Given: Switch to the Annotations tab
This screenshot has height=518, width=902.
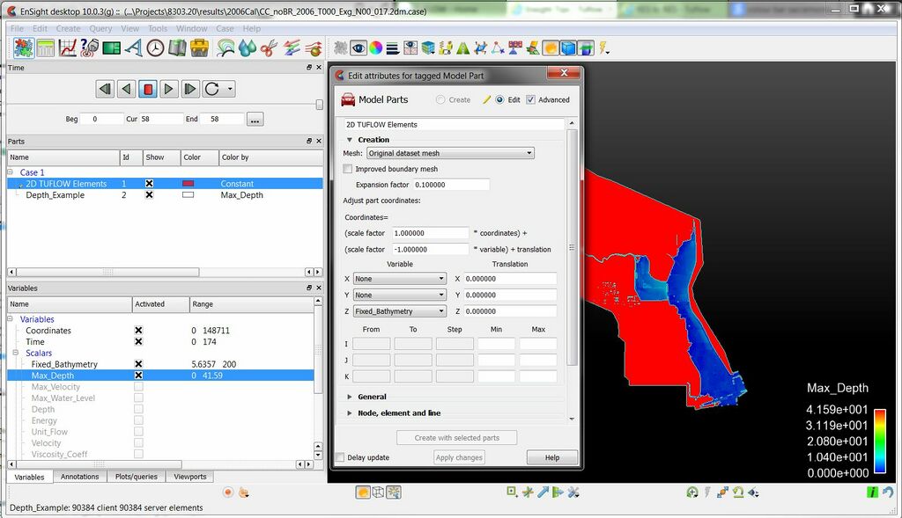Looking at the screenshot, I should (x=79, y=477).
